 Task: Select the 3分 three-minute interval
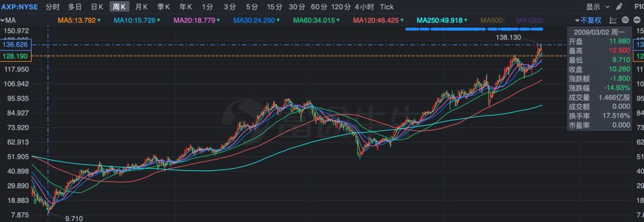pos(230,7)
